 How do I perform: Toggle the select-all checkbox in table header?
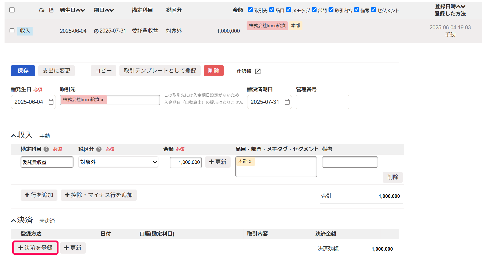pyautogui.click(x=12, y=10)
